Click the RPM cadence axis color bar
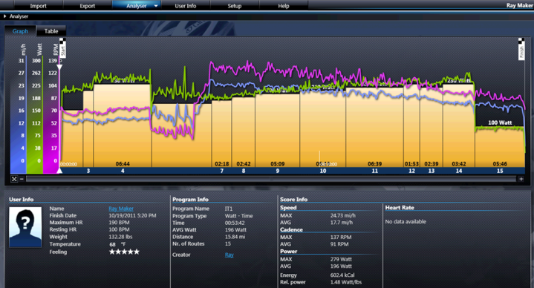This screenshot has height=288, width=534. pos(51,116)
